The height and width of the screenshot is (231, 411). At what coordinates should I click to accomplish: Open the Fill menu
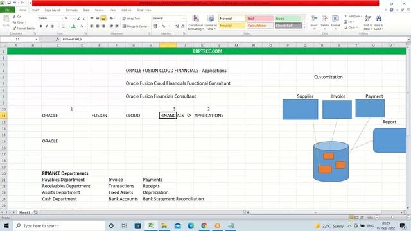point(349,22)
